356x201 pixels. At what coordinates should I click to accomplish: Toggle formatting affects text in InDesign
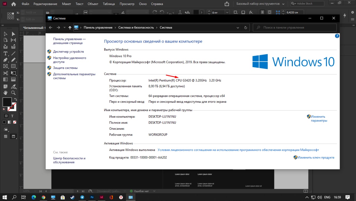[x=12, y=116]
